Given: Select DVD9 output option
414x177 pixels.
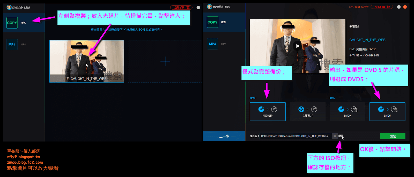Looking at the screenshot, I should coord(348,112).
